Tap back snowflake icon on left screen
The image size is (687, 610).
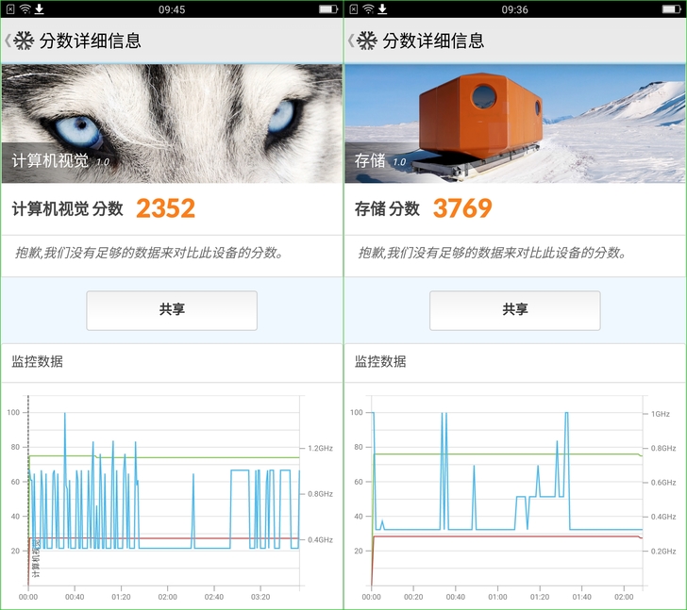coord(24,41)
